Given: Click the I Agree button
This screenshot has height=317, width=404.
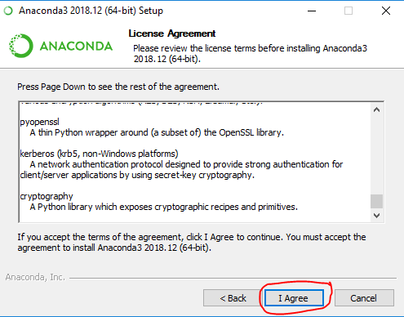Looking at the screenshot, I should point(294,298).
